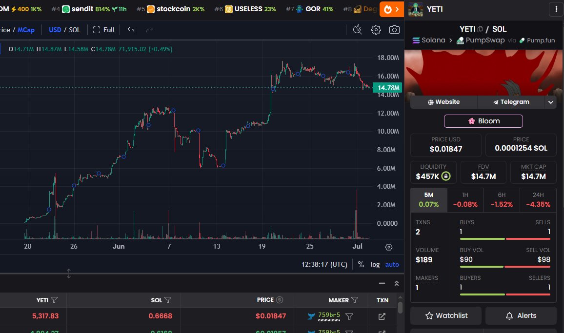Open the trending fire icon button

391,9
